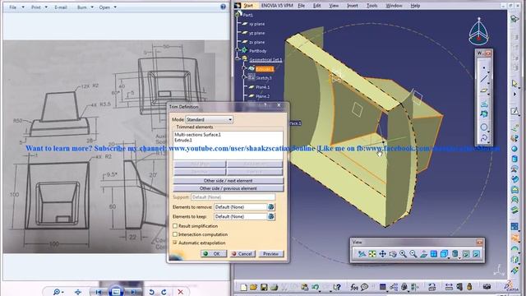Collapse the Geometrical Set.1 tree node
526x296 pixels.
[x=238, y=59]
